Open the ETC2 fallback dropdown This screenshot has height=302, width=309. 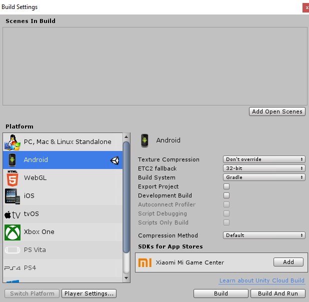coord(264,168)
